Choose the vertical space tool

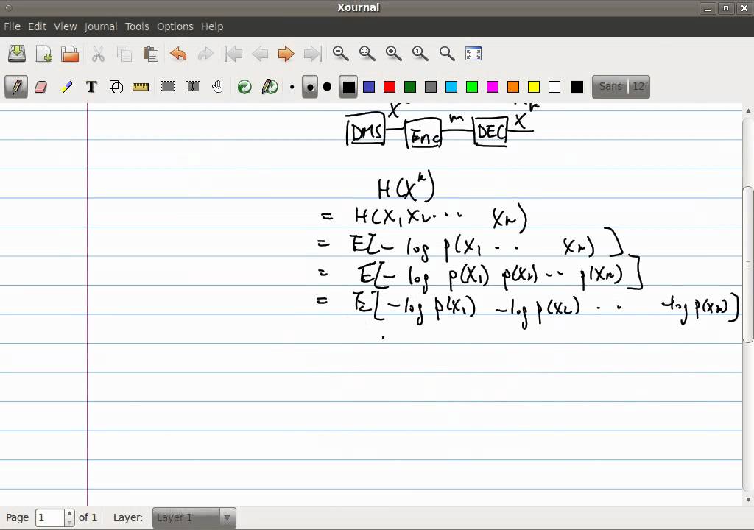pyautogui.click(x=193, y=87)
